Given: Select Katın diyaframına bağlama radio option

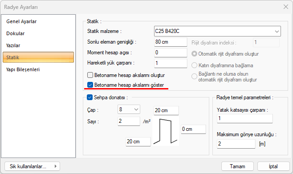Looking at the screenshot, I should coord(194,65).
